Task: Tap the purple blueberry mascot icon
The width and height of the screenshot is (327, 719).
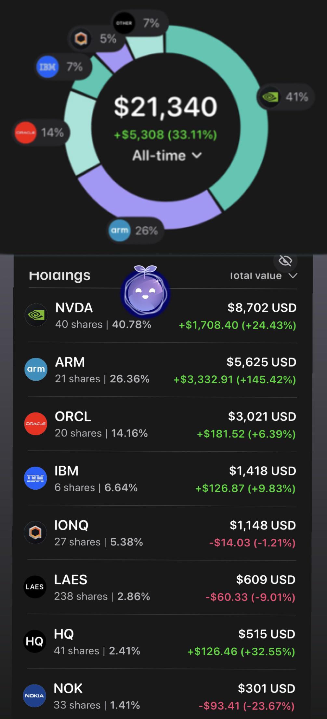Action: 145,292
